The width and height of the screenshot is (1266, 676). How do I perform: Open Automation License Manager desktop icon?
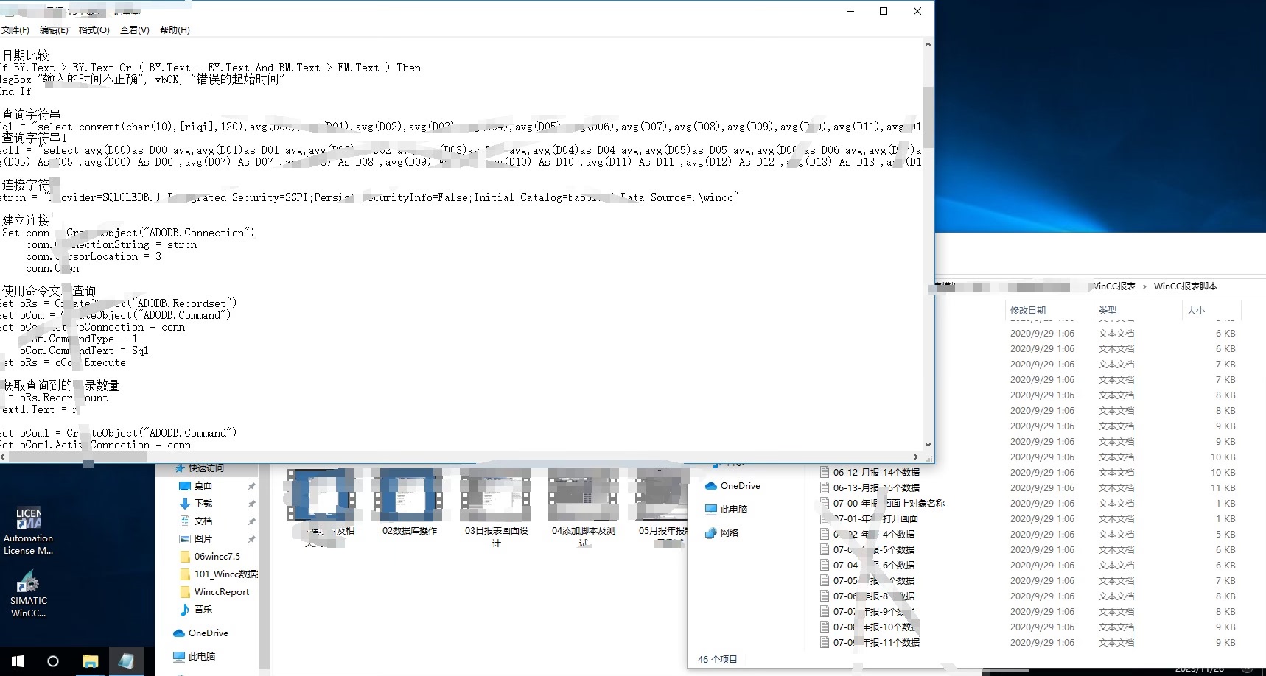point(29,518)
